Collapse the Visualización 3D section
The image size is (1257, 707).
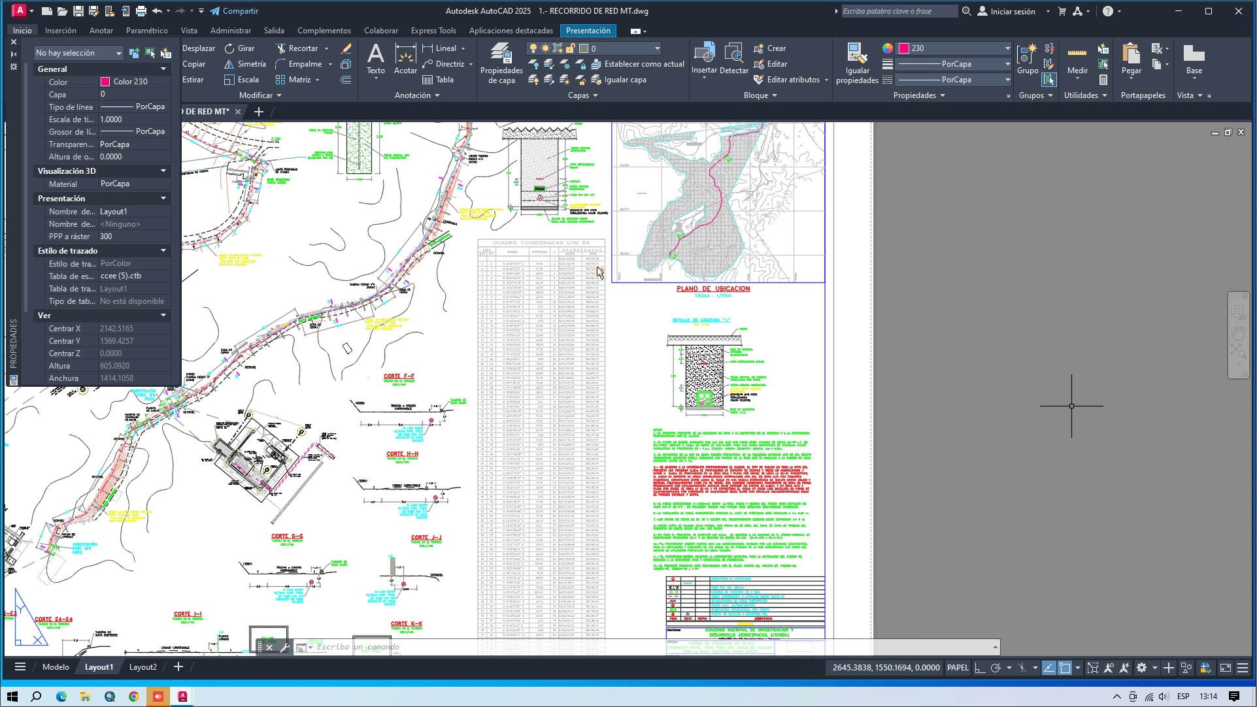click(163, 171)
